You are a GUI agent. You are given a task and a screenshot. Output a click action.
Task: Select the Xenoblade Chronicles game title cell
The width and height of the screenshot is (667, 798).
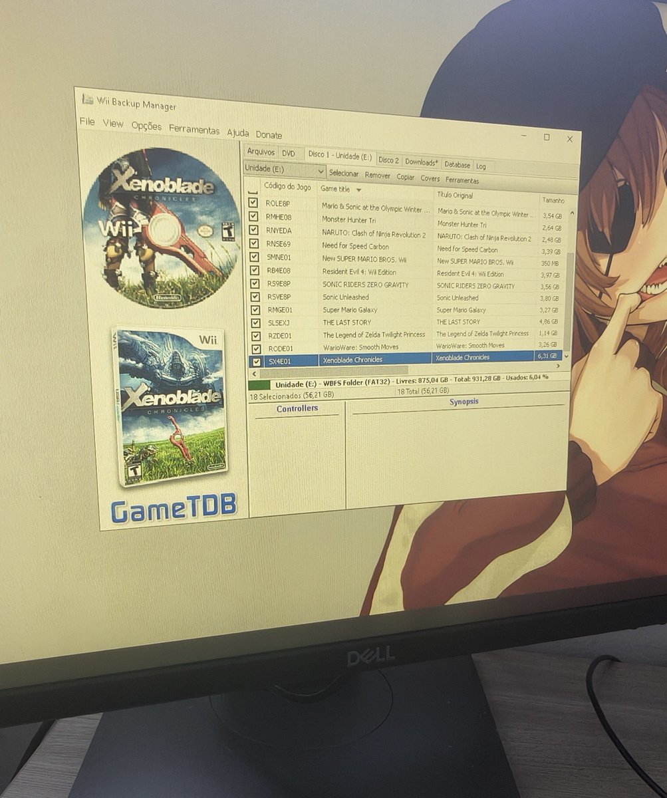coord(374,360)
